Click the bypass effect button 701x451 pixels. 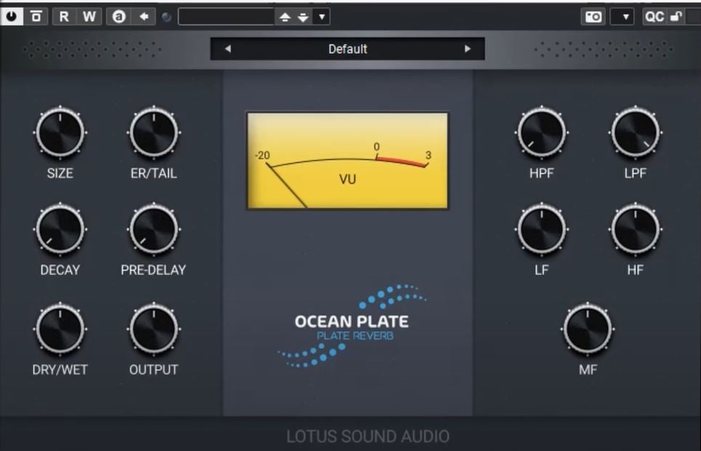click(36, 17)
